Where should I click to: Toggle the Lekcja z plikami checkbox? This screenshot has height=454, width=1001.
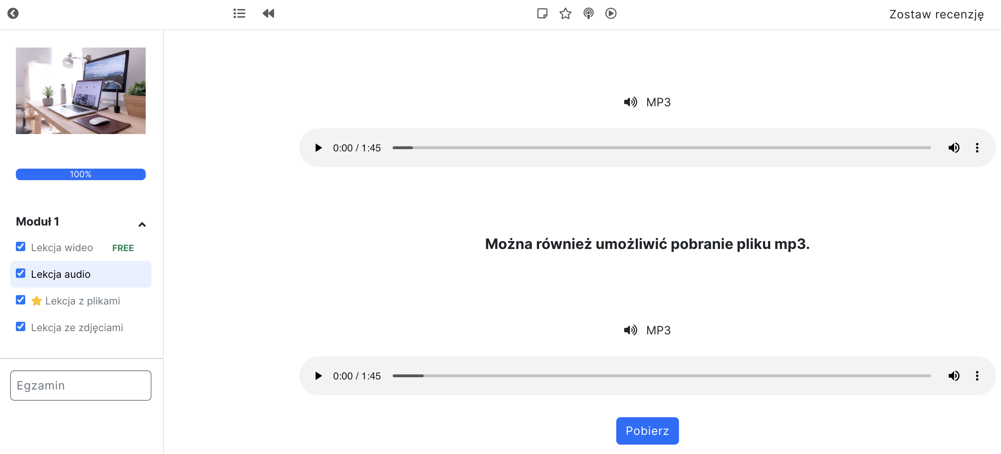[21, 300]
